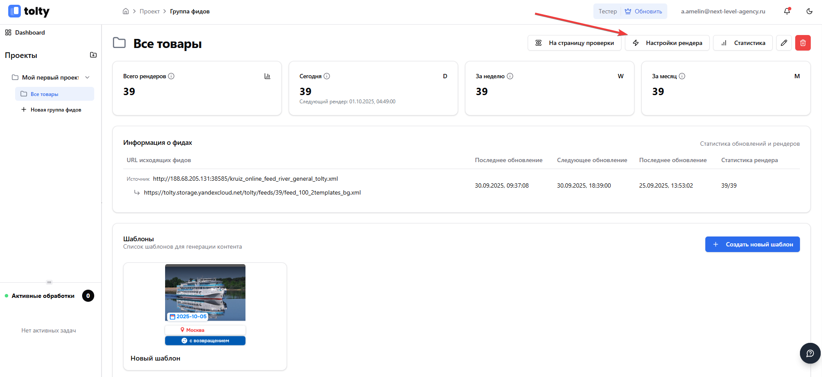Viewport: 822px width, 377px height.
Task: Go to На страницу проверки
Action: click(574, 43)
